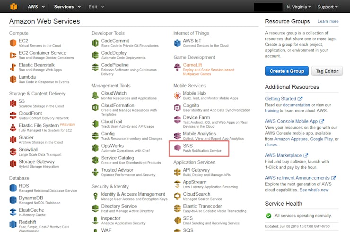Click the DynamoDB icon
The image size is (350, 232).
click(13, 200)
